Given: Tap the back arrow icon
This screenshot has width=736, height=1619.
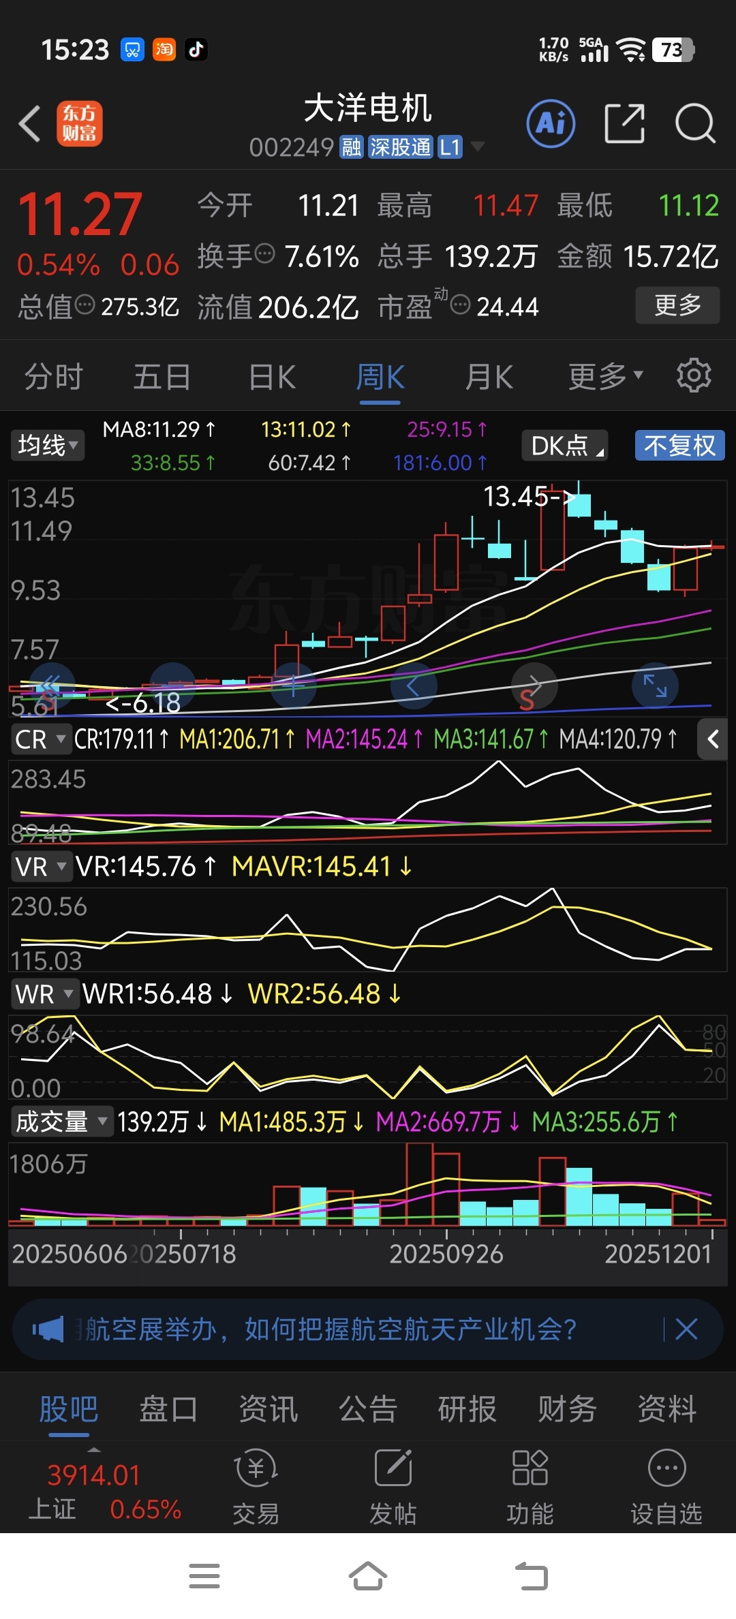Looking at the screenshot, I should (30, 124).
